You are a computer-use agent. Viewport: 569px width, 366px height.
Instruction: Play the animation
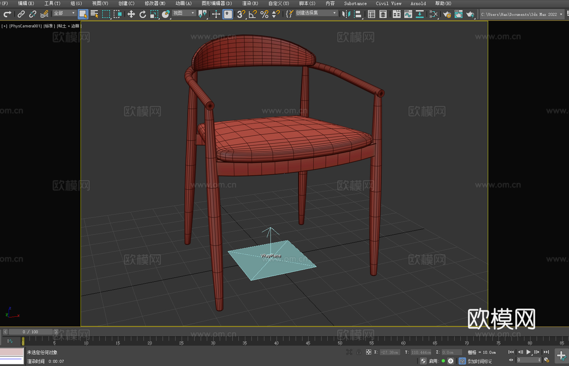point(528,352)
